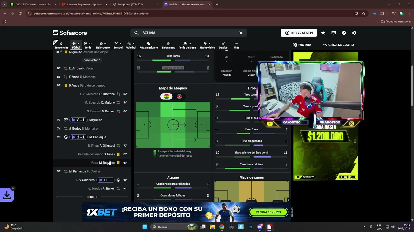Image resolution: width=414 pixels, height=232 pixels.
Task: Bookmark this page with the star
Action: pyautogui.click(x=364, y=14)
